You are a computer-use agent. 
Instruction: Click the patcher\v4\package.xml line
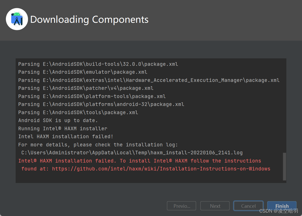[86, 88]
